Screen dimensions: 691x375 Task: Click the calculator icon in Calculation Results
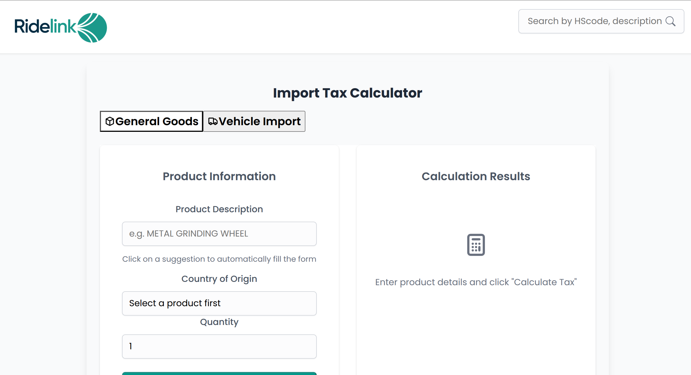[476, 245]
